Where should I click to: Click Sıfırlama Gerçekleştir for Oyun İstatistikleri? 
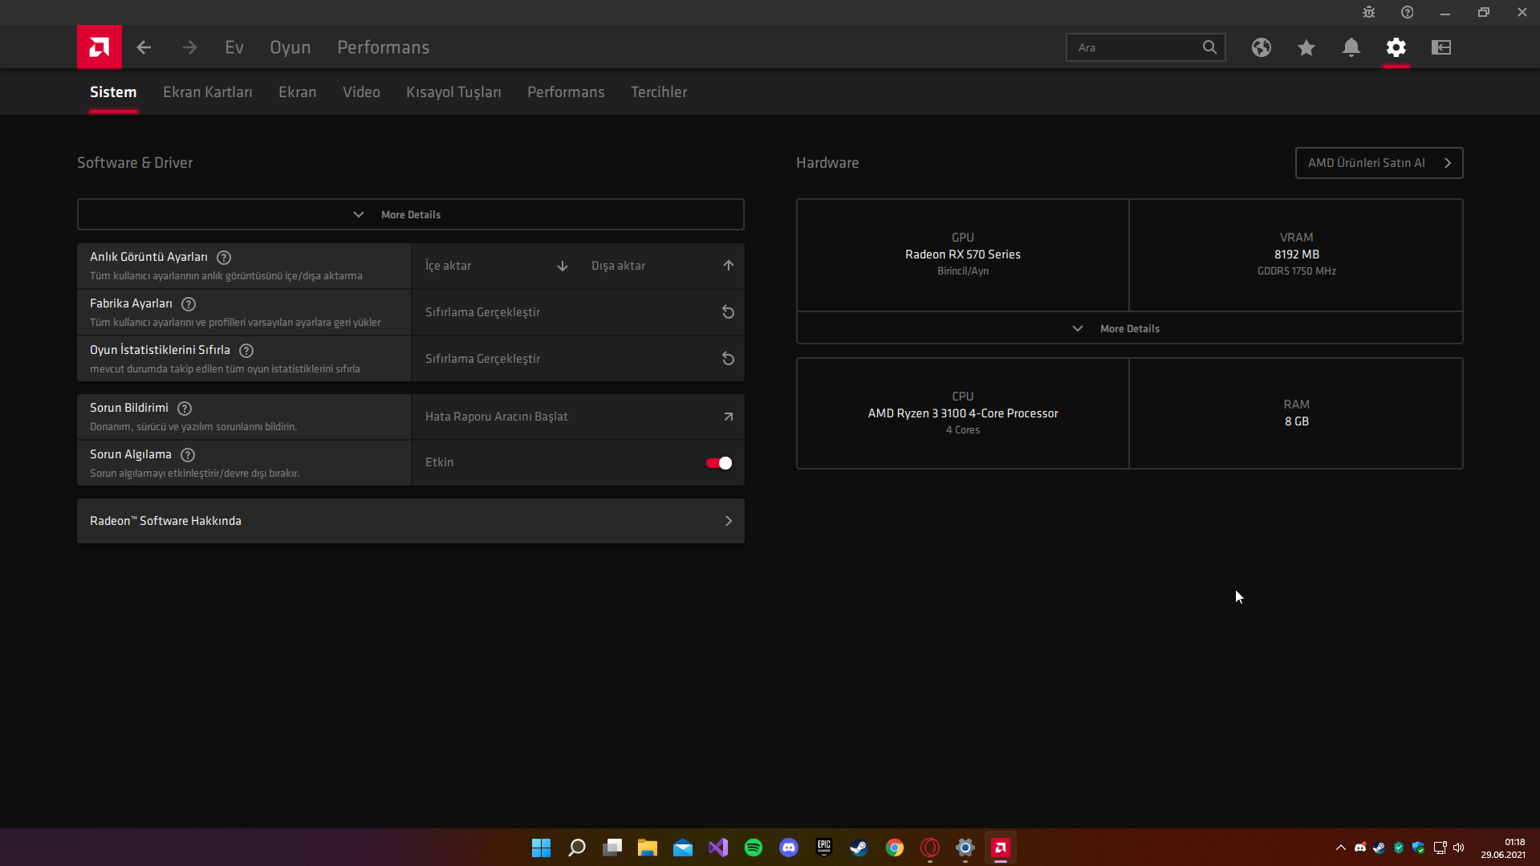pyautogui.click(x=578, y=359)
